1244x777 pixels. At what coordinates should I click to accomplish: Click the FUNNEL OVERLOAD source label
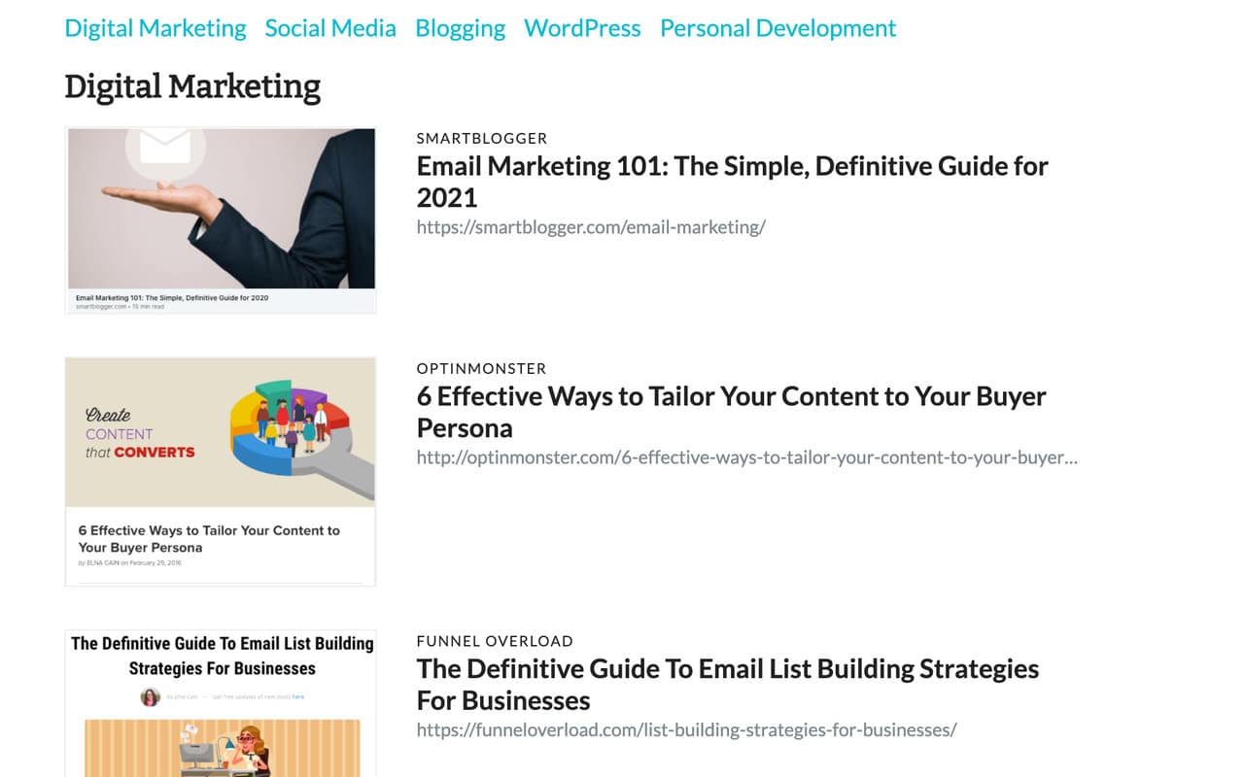495,641
